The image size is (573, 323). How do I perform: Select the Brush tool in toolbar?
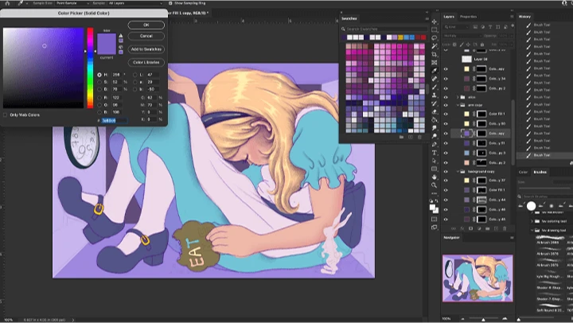pyautogui.click(x=435, y=87)
